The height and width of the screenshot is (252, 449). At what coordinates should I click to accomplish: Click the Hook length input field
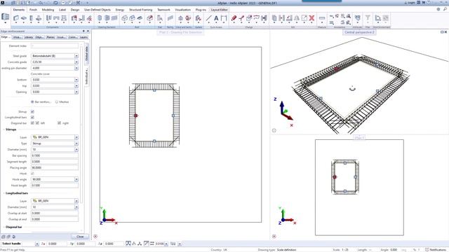pyautogui.click(x=55, y=185)
